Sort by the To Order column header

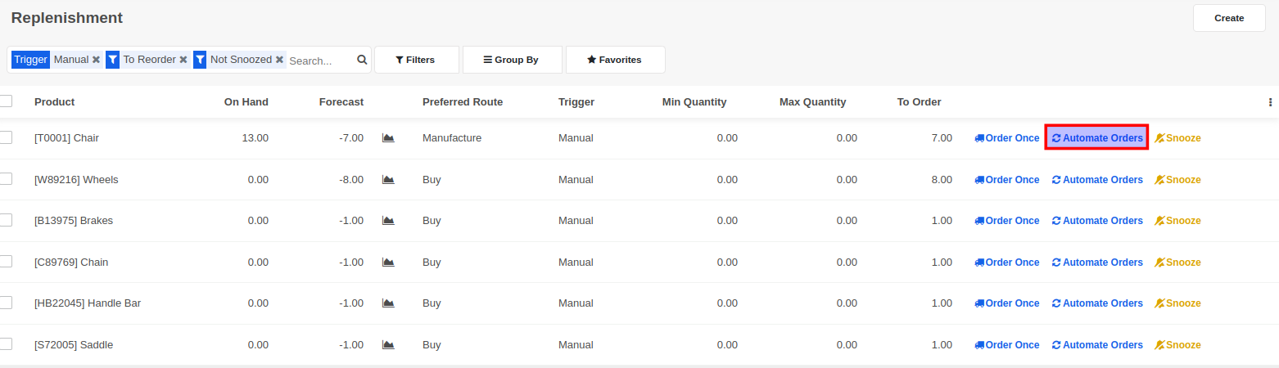[919, 102]
